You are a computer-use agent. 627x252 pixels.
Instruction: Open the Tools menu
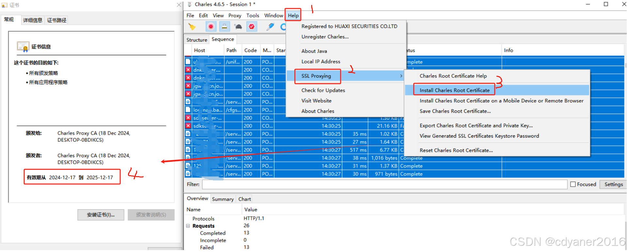pos(253,15)
